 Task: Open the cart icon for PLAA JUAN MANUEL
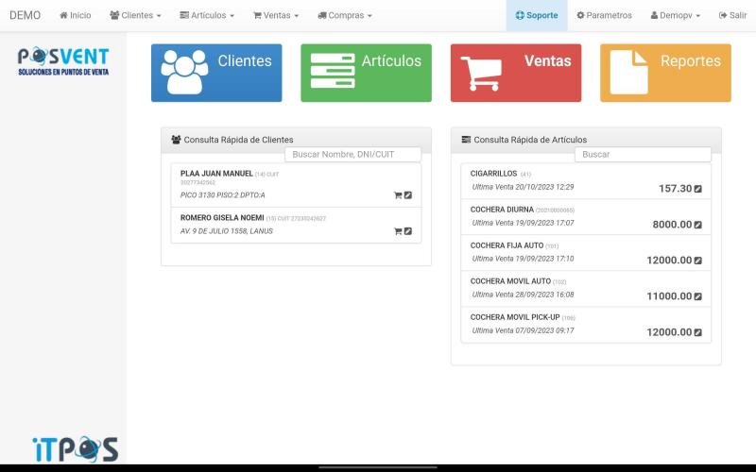[x=398, y=195]
